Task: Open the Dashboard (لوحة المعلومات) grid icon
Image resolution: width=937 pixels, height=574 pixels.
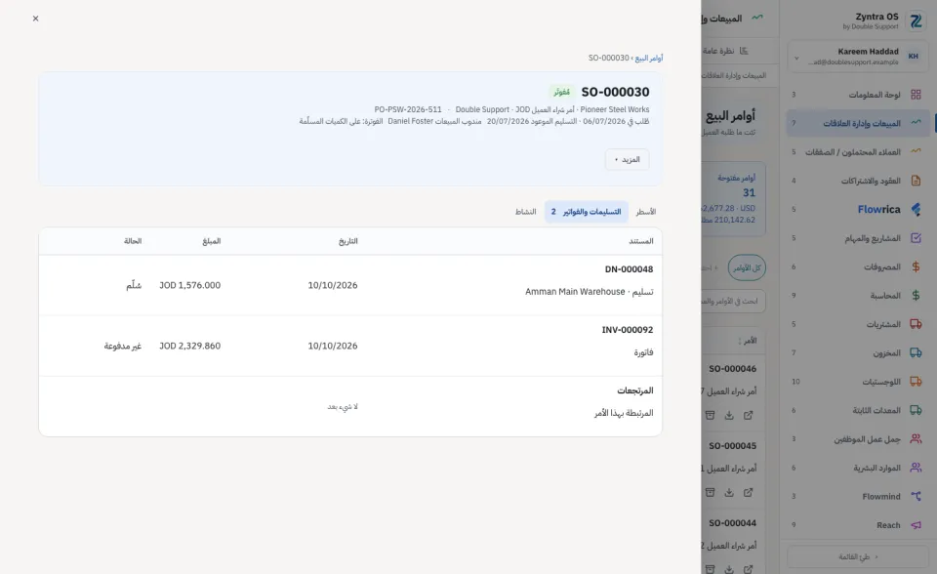Action: pyautogui.click(x=916, y=95)
